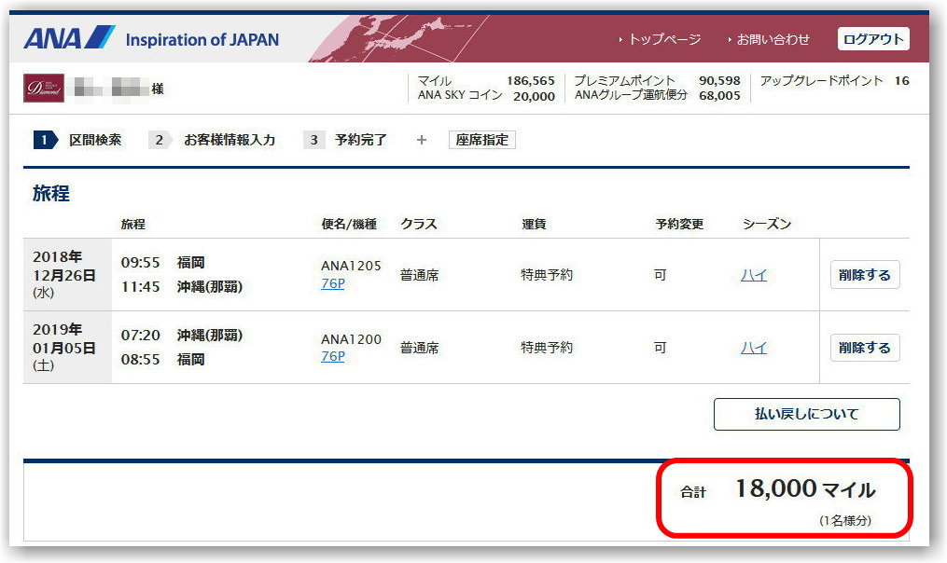Delete the 12月26日 Fukuoka to Okinawa flight
This screenshot has height=563, width=947.
click(865, 275)
